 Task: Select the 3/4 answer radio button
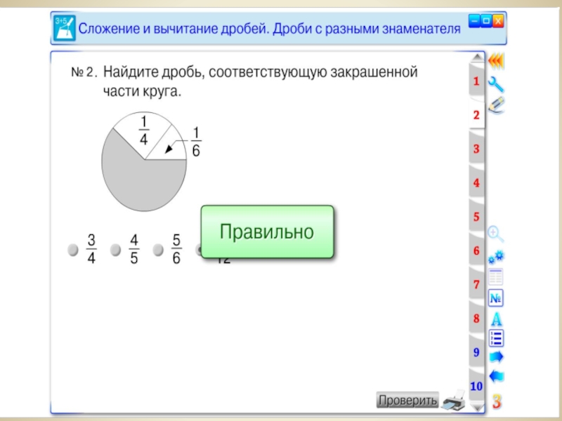[73, 250]
